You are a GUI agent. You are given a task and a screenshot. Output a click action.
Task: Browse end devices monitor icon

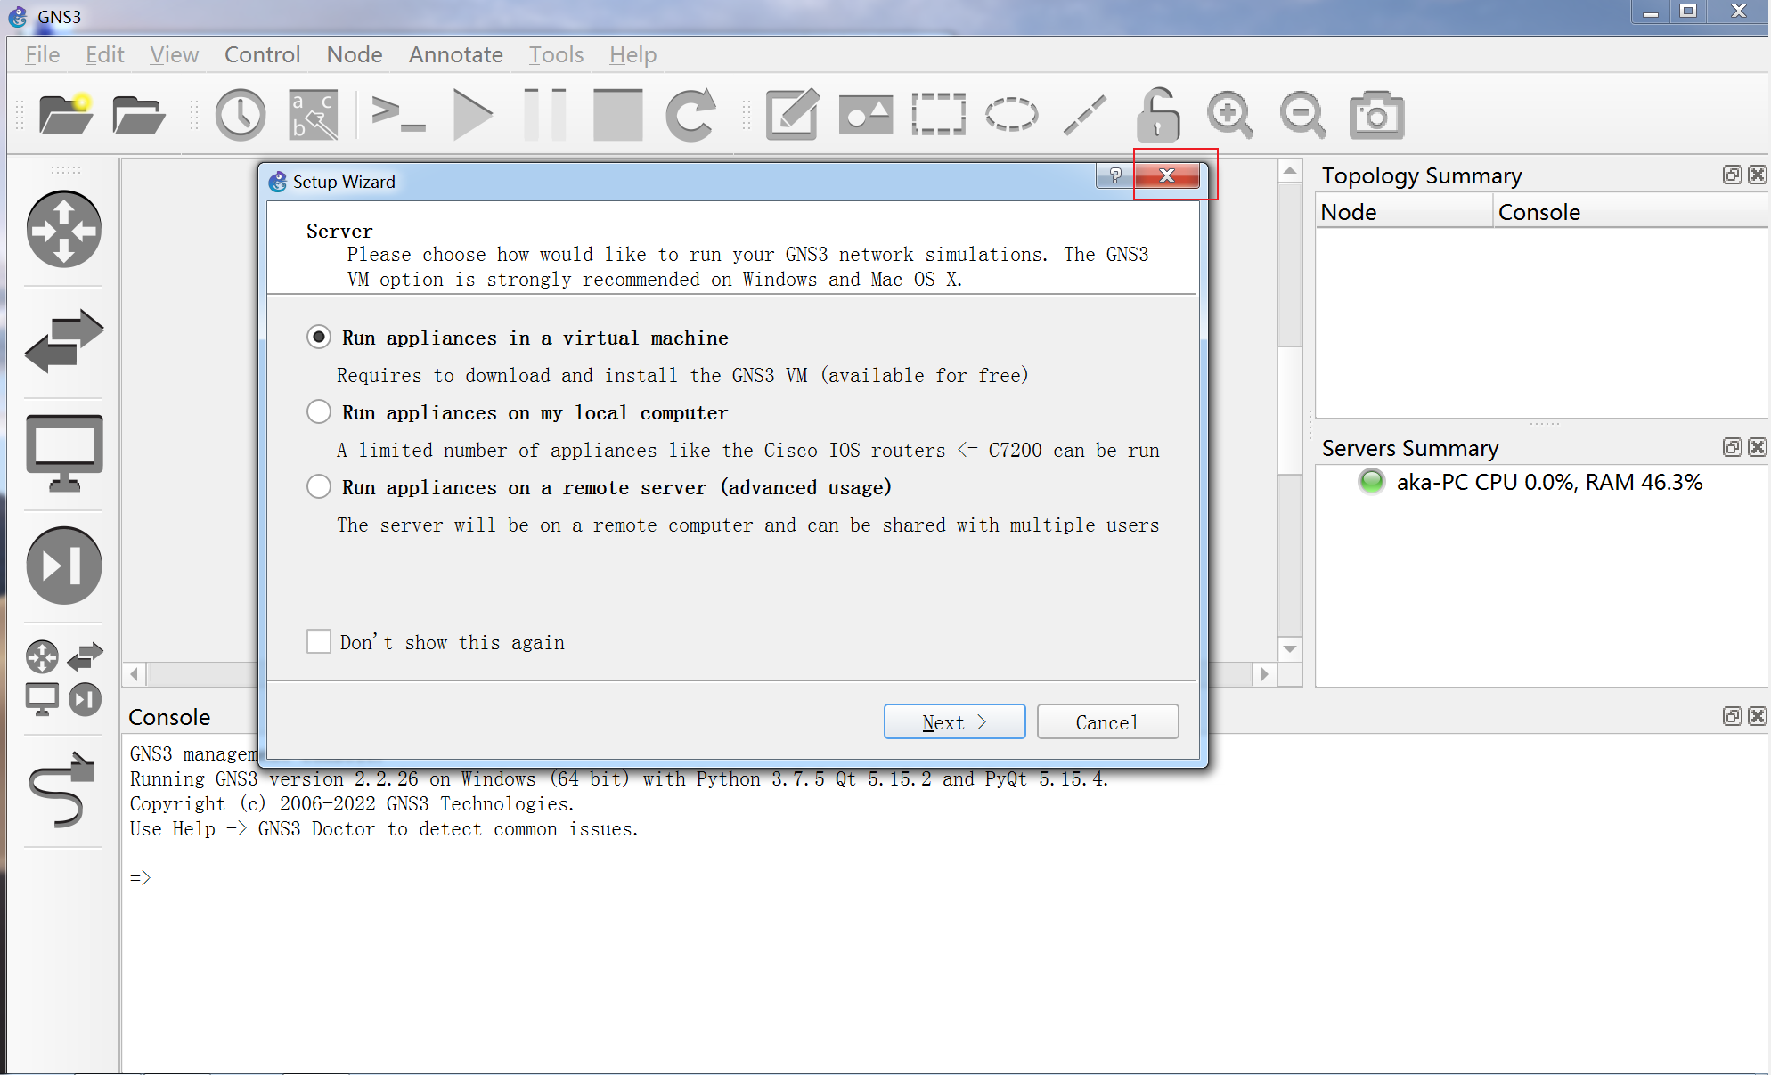pyautogui.click(x=64, y=453)
